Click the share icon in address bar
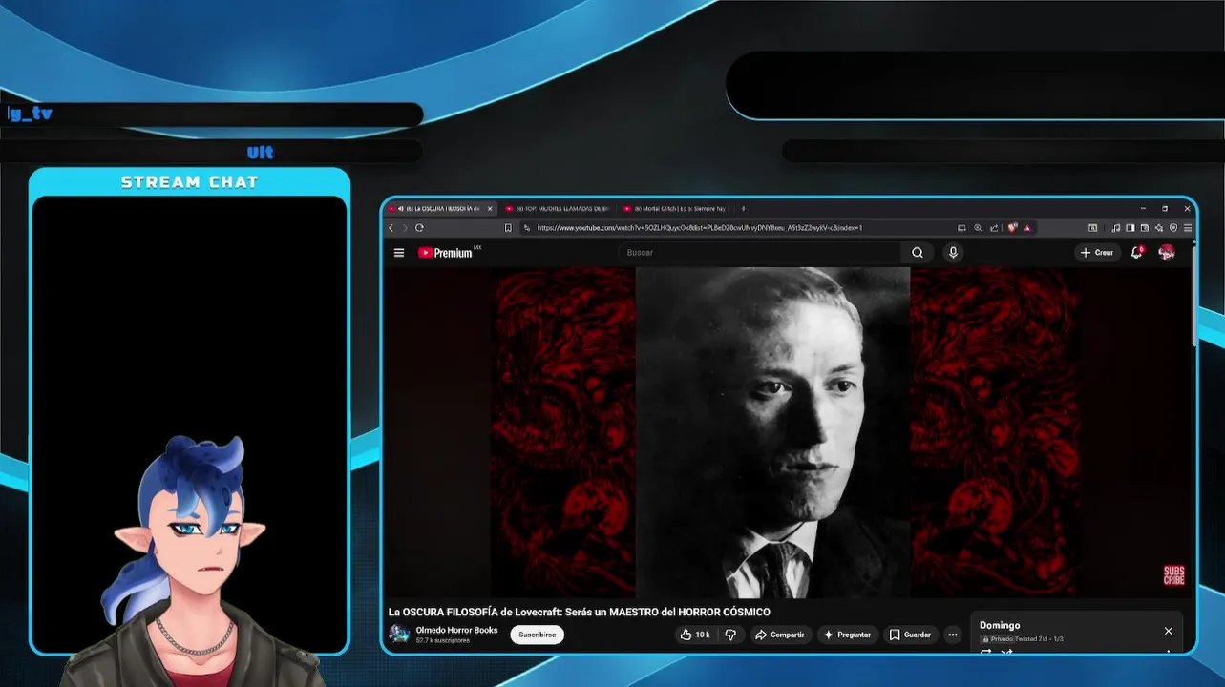Screen dimensions: 1225x687 (994, 228)
